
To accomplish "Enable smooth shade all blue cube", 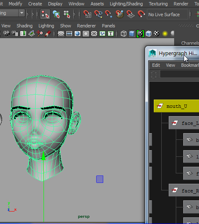I will 132,34.
